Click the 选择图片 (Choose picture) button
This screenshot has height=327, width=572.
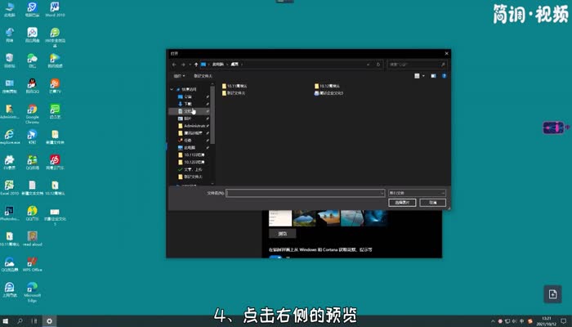[401, 202]
